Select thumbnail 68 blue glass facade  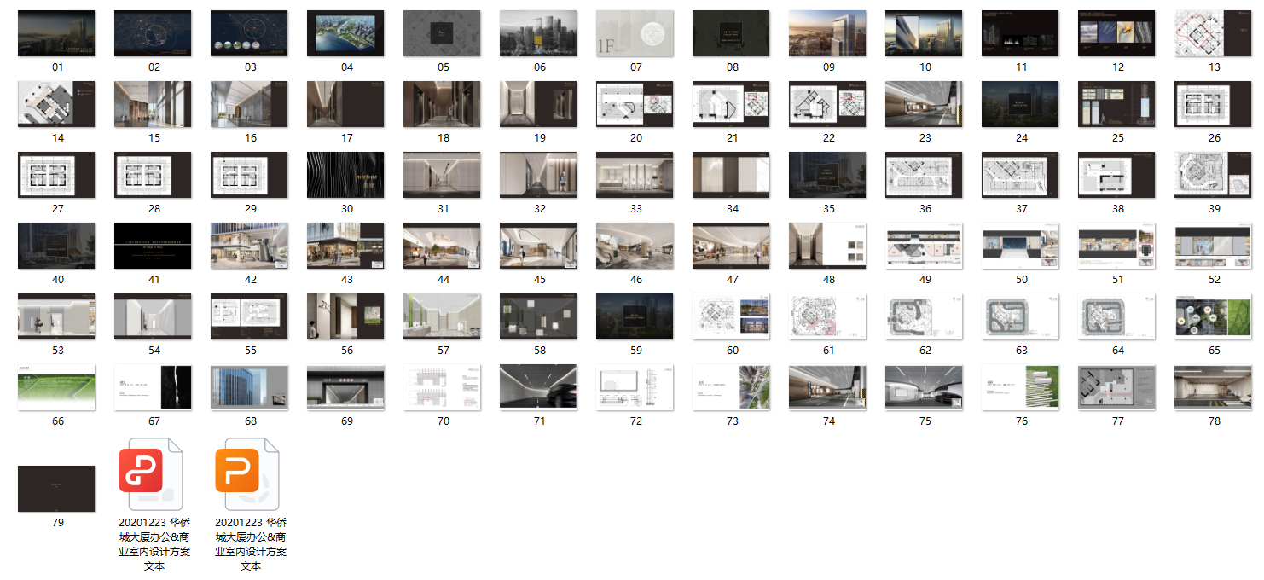[250, 387]
